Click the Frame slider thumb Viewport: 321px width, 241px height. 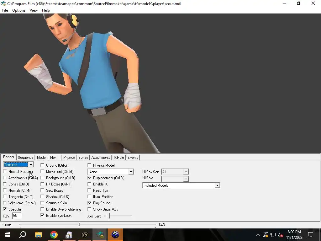[x=79, y=225]
